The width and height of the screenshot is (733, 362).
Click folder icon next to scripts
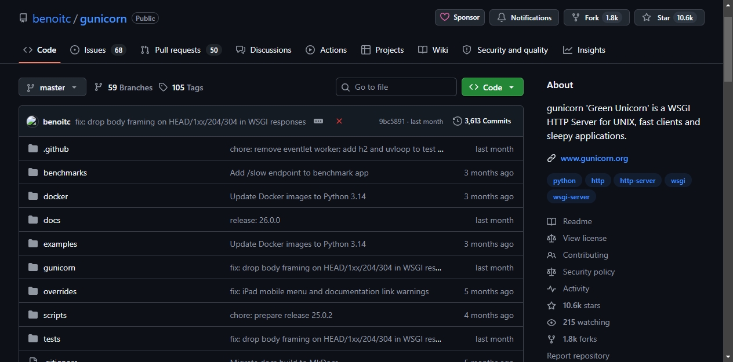[33, 315]
